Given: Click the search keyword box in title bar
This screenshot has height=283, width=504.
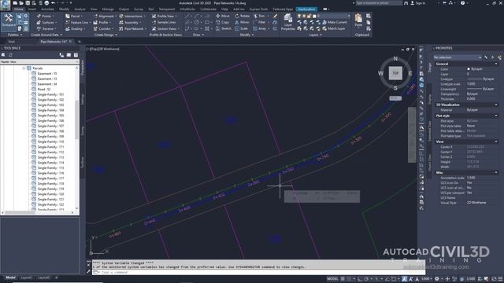Looking at the screenshot, I should tap(379, 3).
